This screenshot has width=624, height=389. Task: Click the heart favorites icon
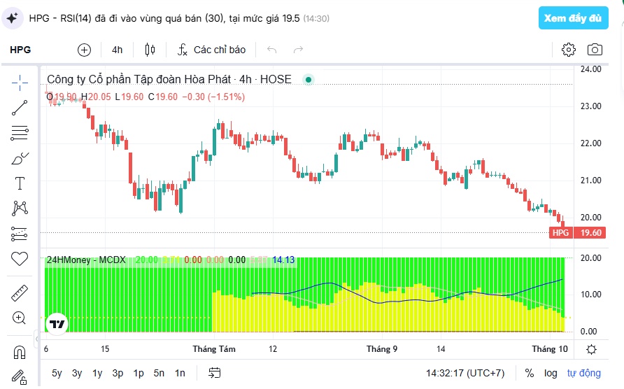pyautogui.click(x=20, y=259)
